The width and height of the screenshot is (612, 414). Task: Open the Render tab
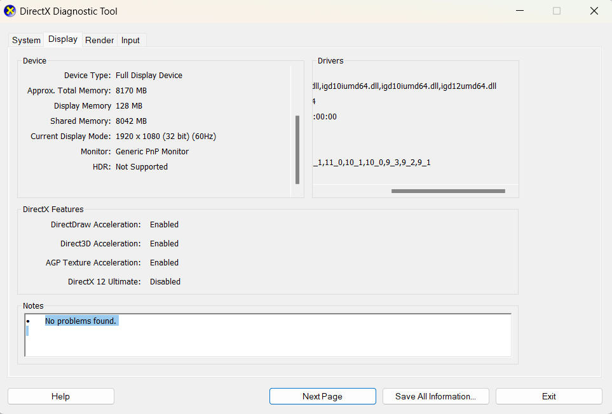pos(100,40)
